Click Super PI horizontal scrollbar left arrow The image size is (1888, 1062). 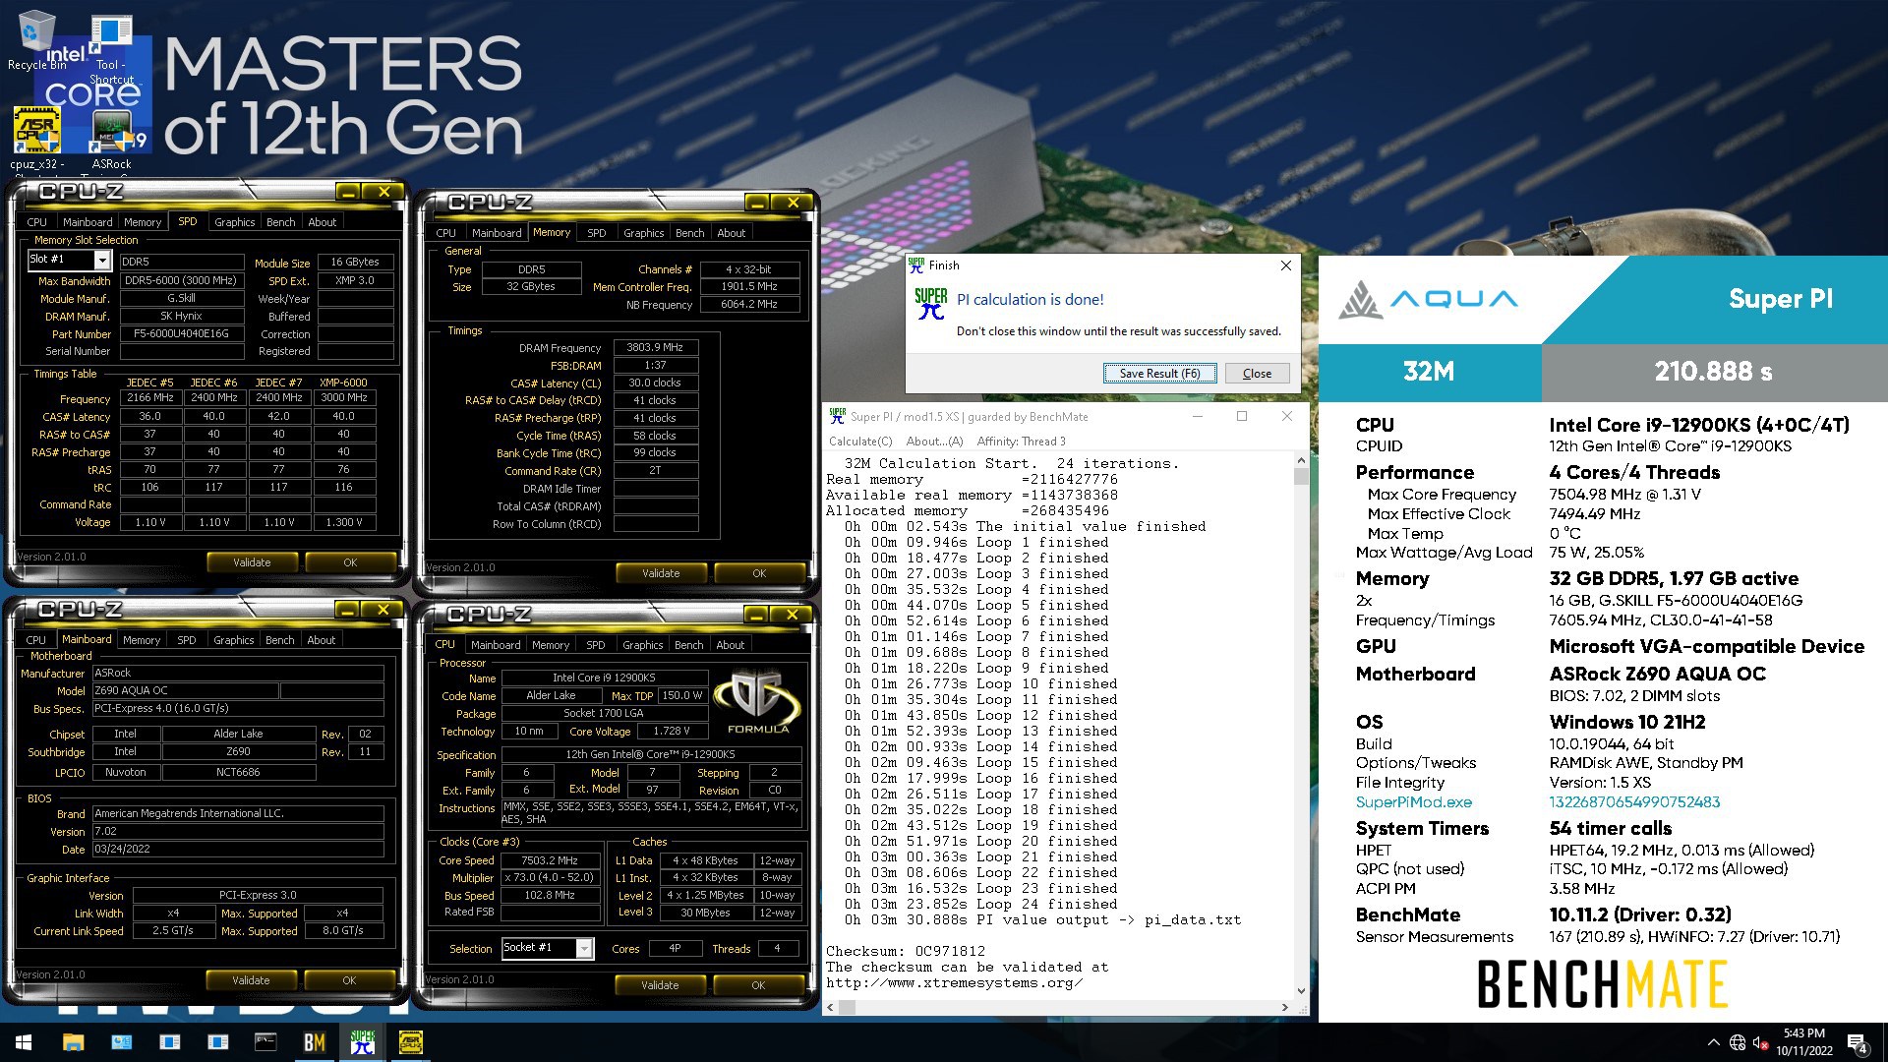pyautogui.click(x=831, y=1007)
